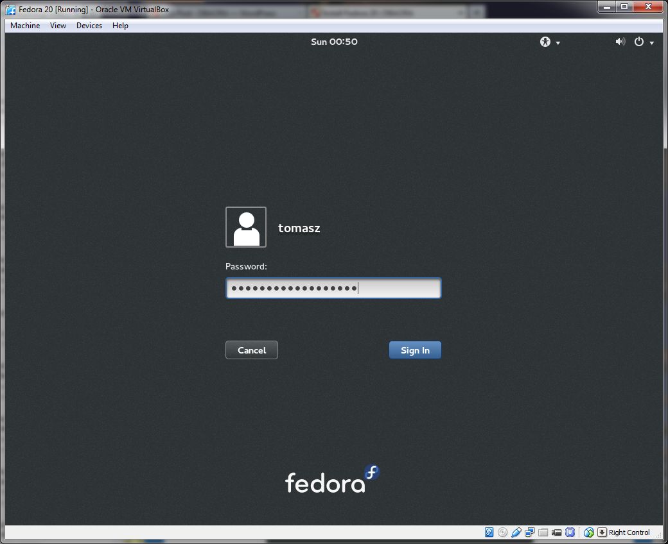Close the VirtualBox window

pyautogui.click(x=648, y=7)
